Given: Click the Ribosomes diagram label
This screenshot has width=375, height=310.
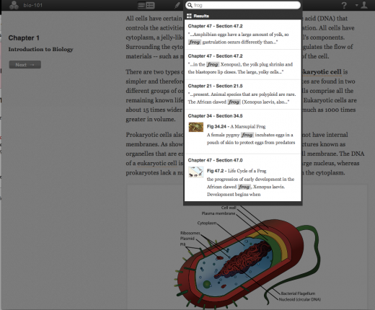Looking at the screenshot, I should pos(190,233).
